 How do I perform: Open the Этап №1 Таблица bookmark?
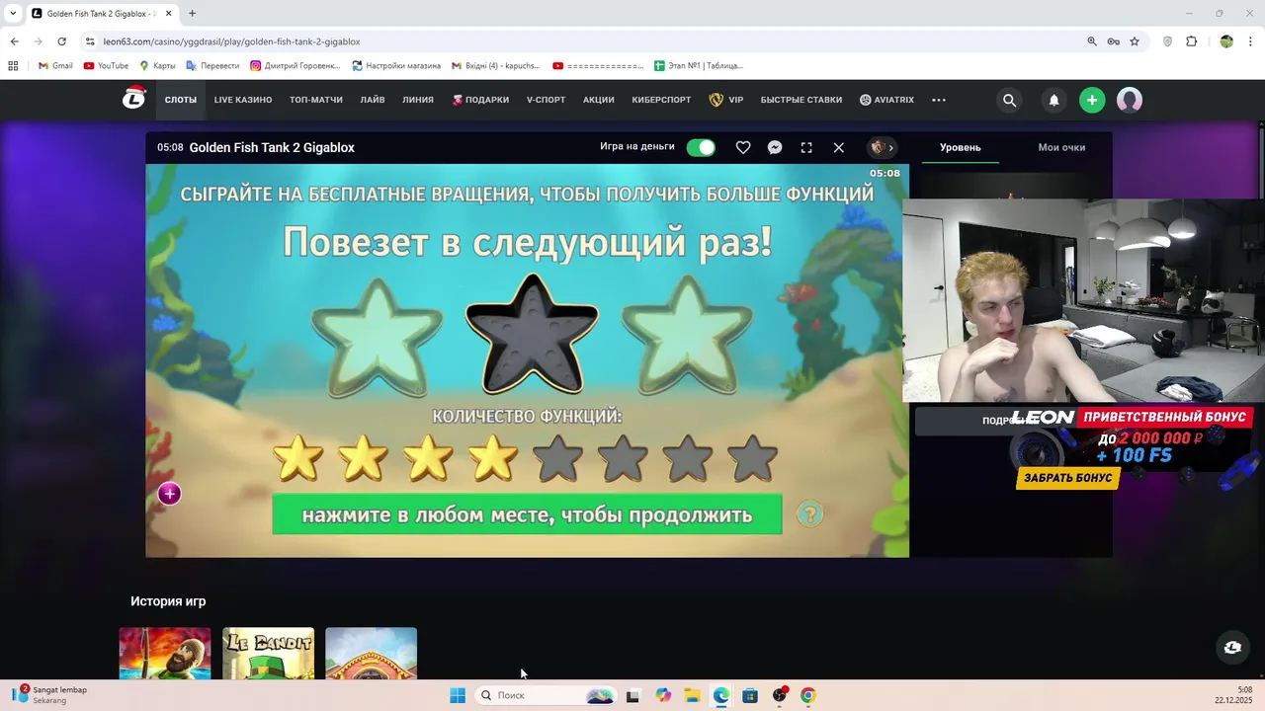tap(699, 66)
